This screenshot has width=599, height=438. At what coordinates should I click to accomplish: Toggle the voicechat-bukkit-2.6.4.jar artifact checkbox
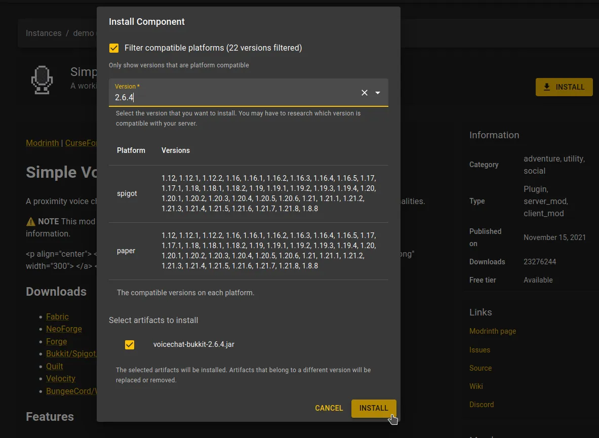[130, 345]
